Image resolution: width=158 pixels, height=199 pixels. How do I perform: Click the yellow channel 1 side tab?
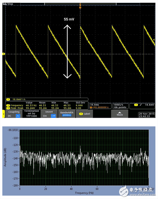coord(3,114)
